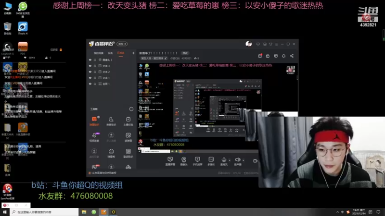Add a new scene with the plus button
Image resolution: width=385 pixels, height=216 pixels.
[x=133, y=53]
